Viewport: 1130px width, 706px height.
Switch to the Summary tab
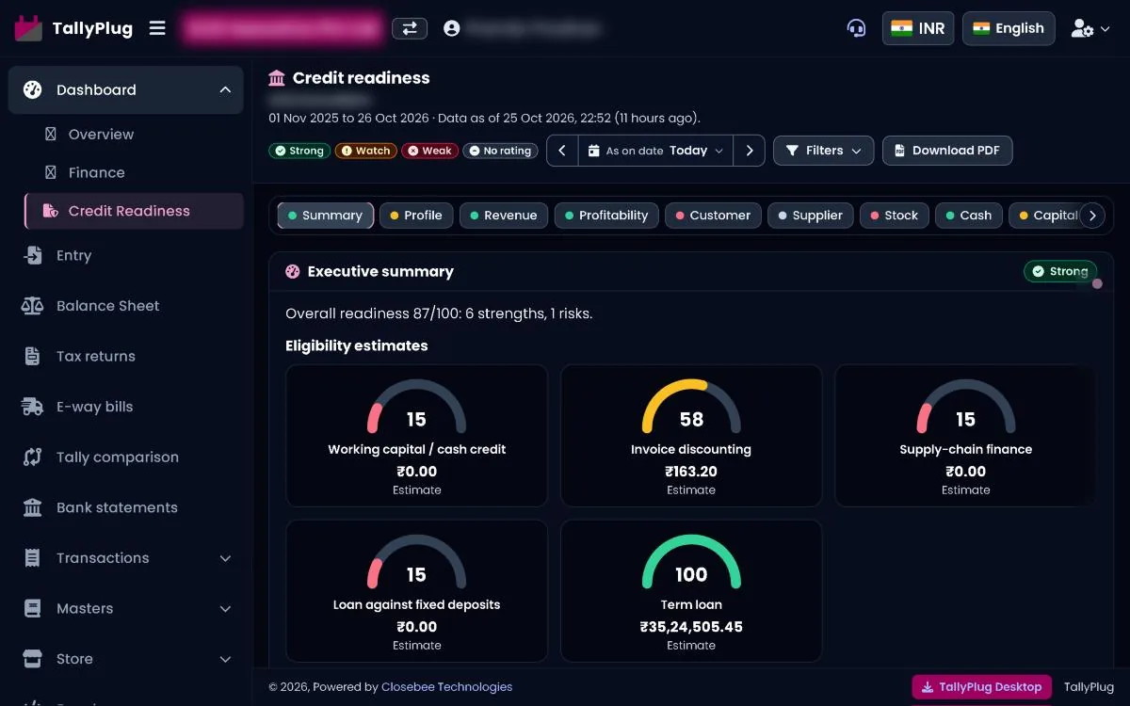(326, 216)
